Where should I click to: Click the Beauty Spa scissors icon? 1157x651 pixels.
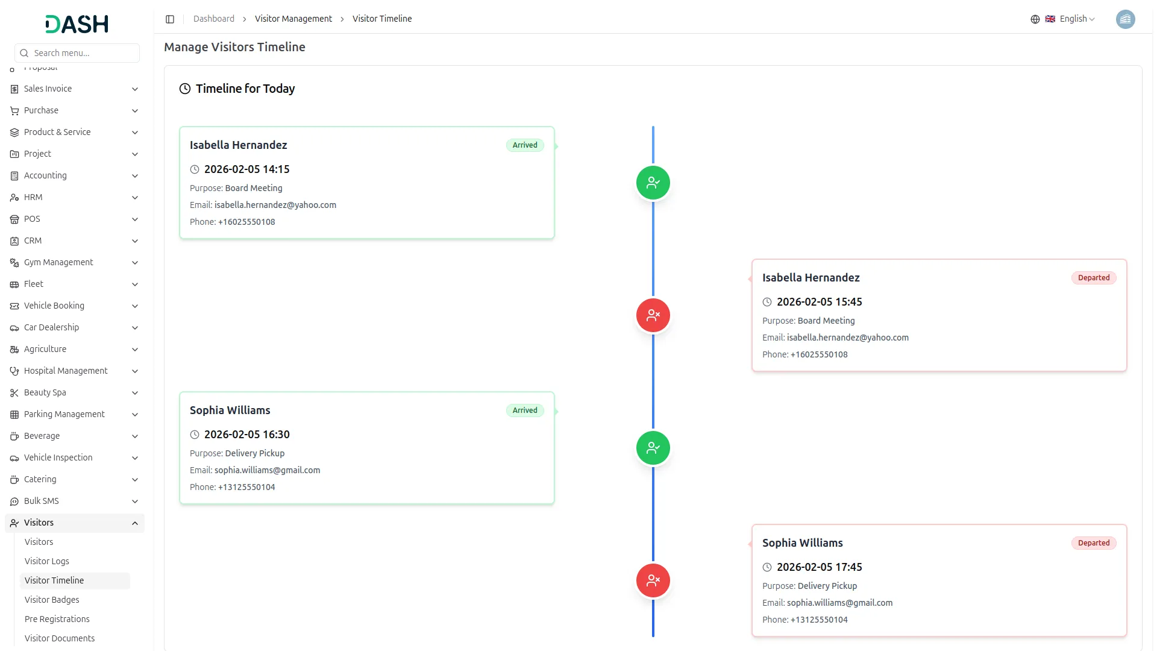coord(14,393)
